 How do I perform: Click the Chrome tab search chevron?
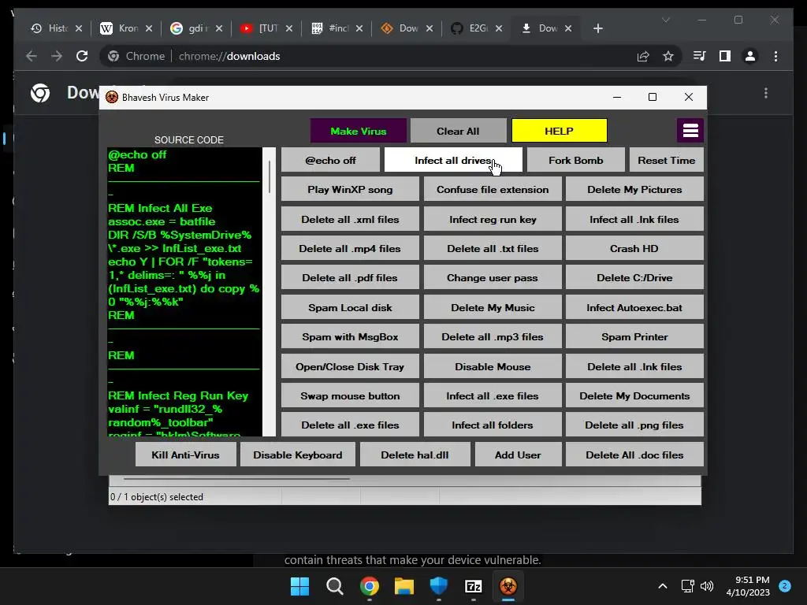pyautogui.click(x=666, y=20)
